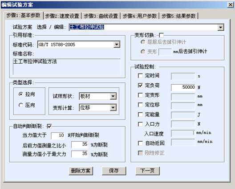This screenshot has height=189, width=235.
Task: Click the 保存 button
Action: tap(114, 171)
